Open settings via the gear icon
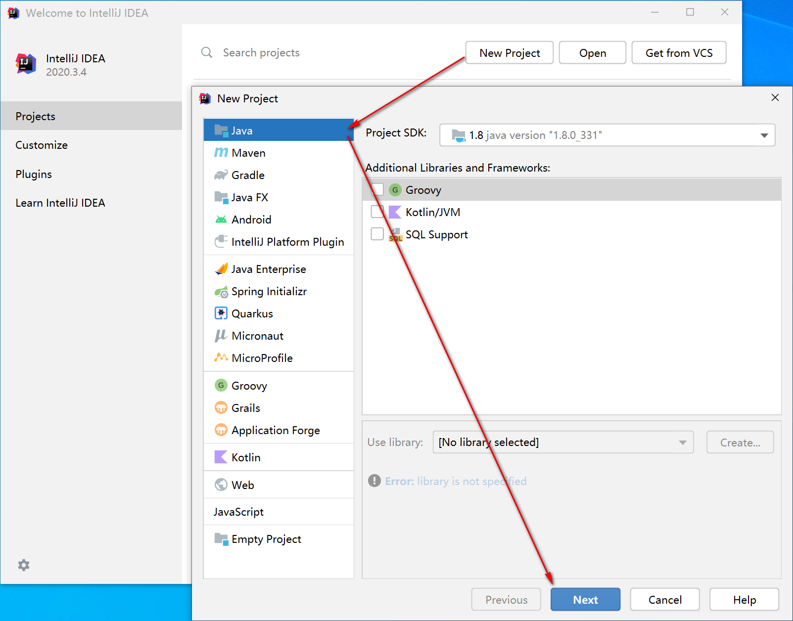Screen dimensions: 793x621 24,565
